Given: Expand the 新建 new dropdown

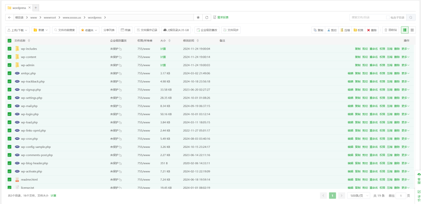Looking at the screenshot, I should click(41, 30).
